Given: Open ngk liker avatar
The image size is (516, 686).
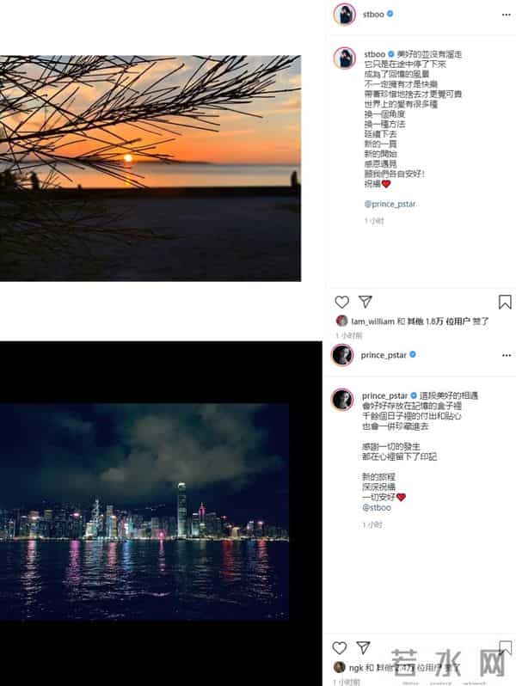Looking at the screenshot, I should tap(340, 668).
